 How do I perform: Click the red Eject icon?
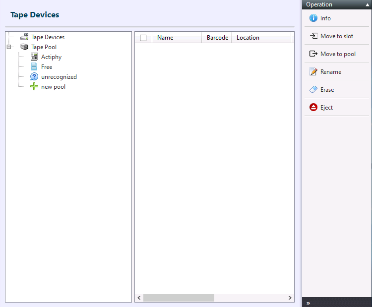[x=313, y=108]
